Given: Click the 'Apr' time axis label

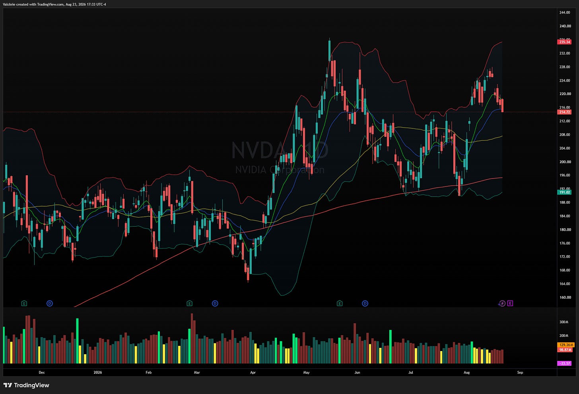Looking at the screenshot, I should point(253,373).
